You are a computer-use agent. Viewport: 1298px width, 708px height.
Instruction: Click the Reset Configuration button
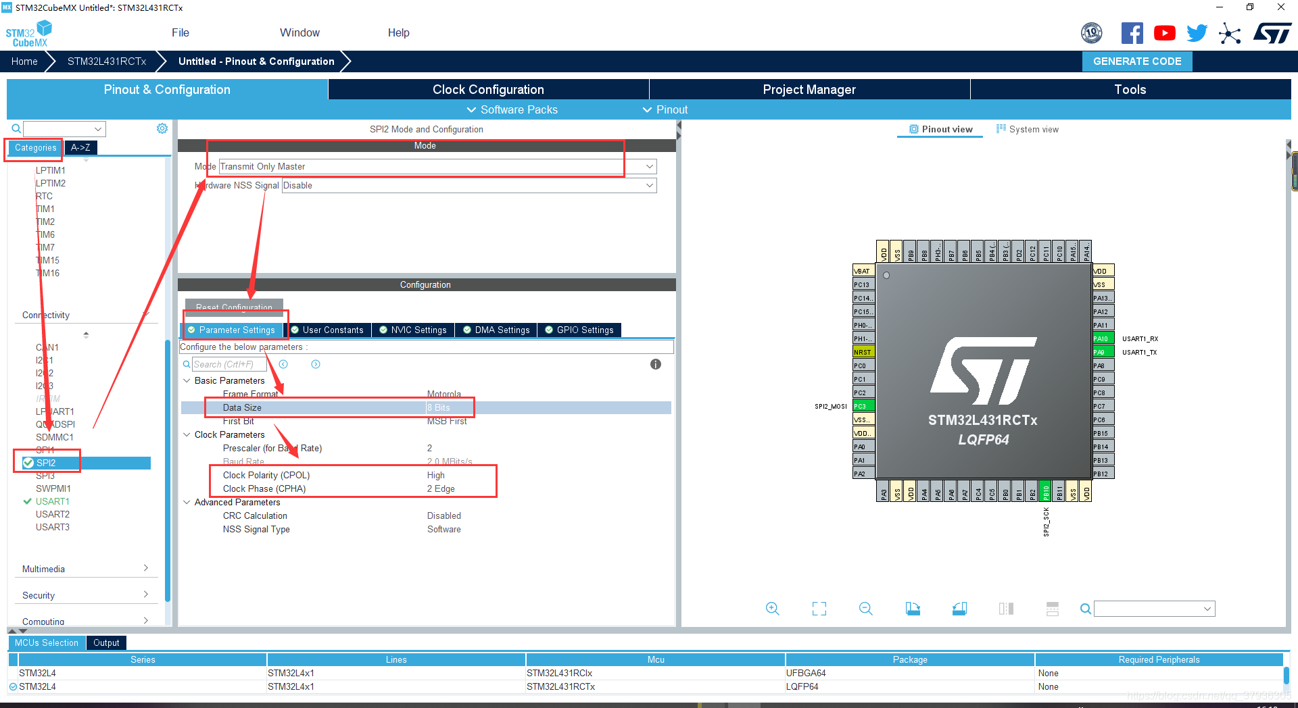pyautogui.click(x=234, y=307)
